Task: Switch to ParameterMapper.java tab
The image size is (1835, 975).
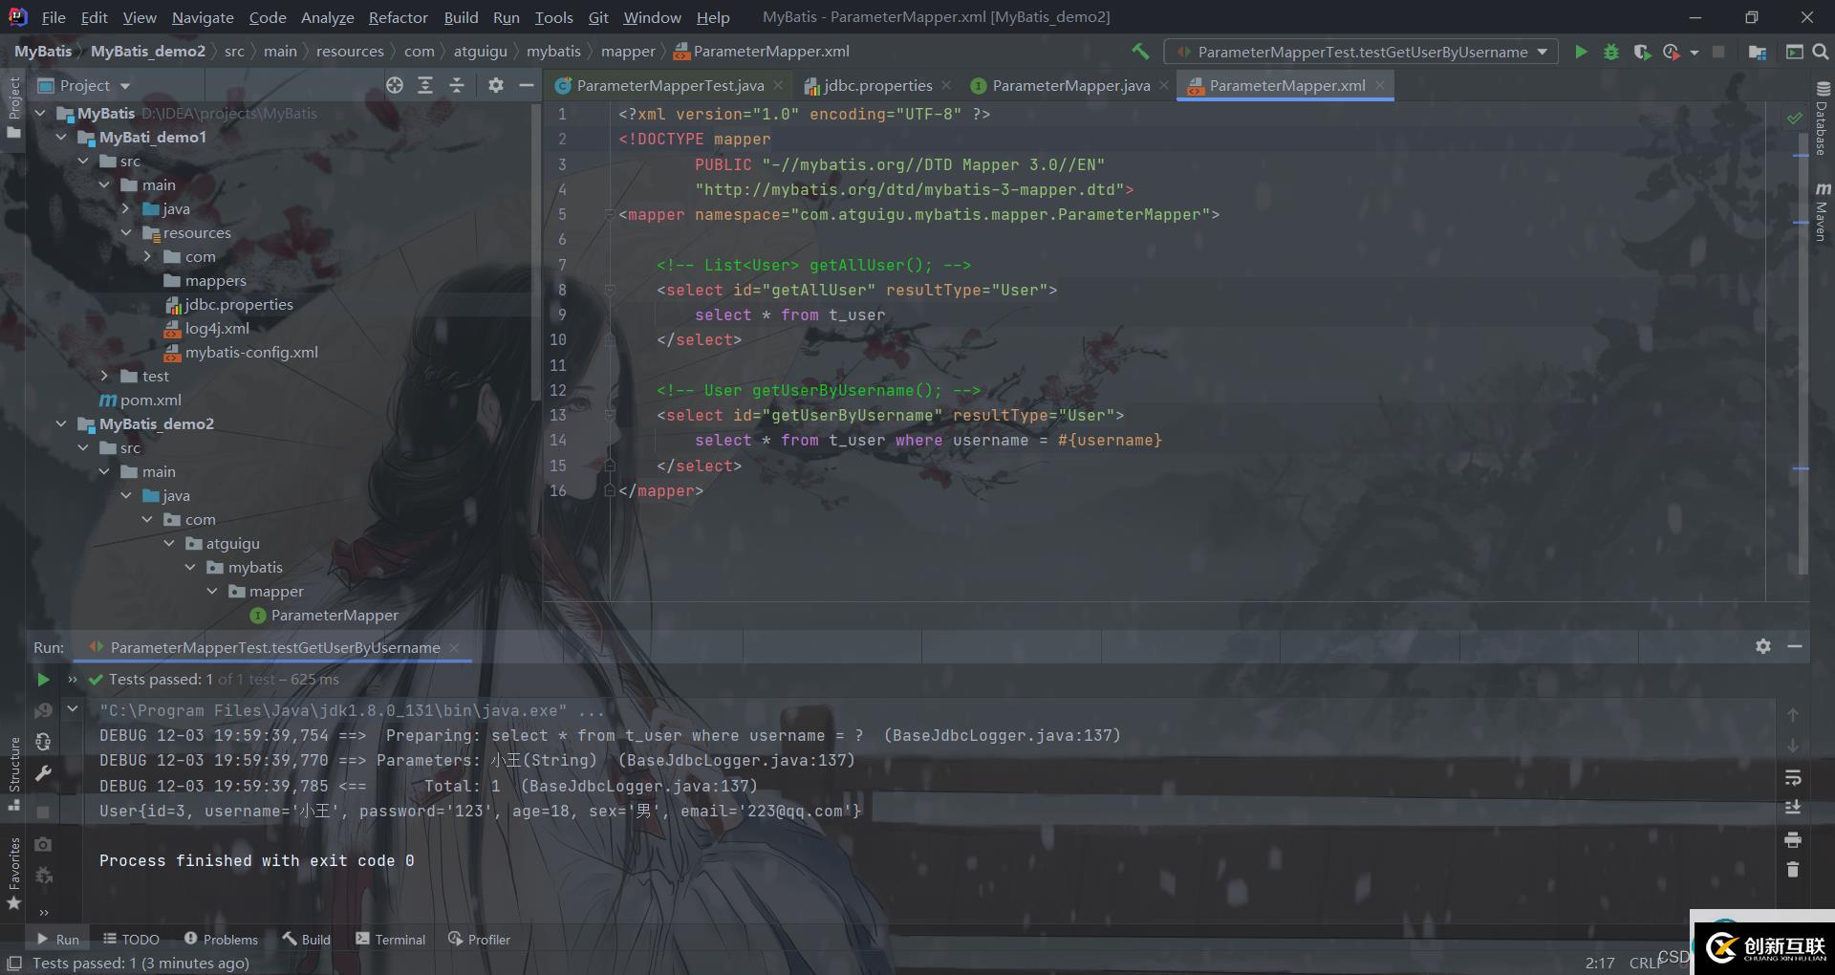Action: tap(1070, 85)
